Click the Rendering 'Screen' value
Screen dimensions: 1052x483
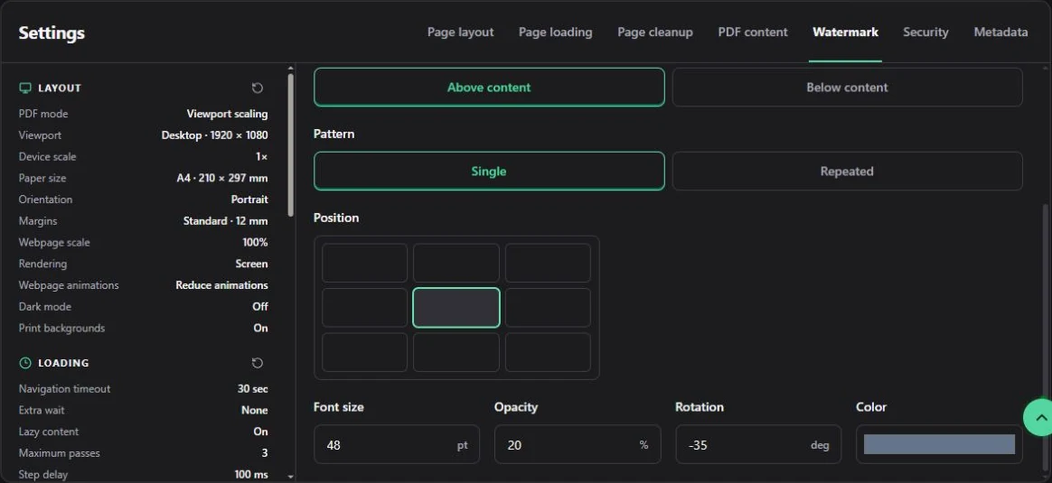(251, 264)
